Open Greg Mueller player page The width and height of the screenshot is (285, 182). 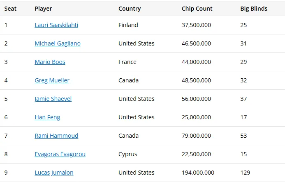tap(52, 80)
